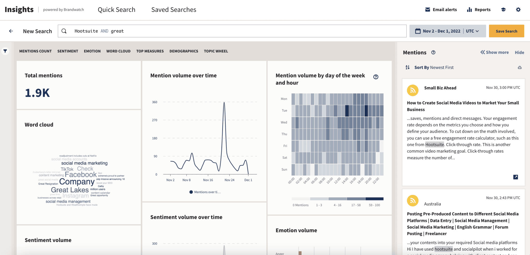The width and height of the screenshot is (530, 255).
Task: Download mentions via cloud export icon
Action: [x=520, y=67]
